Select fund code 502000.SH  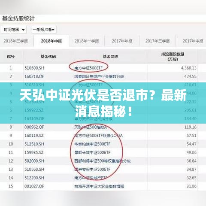(34, 161)
